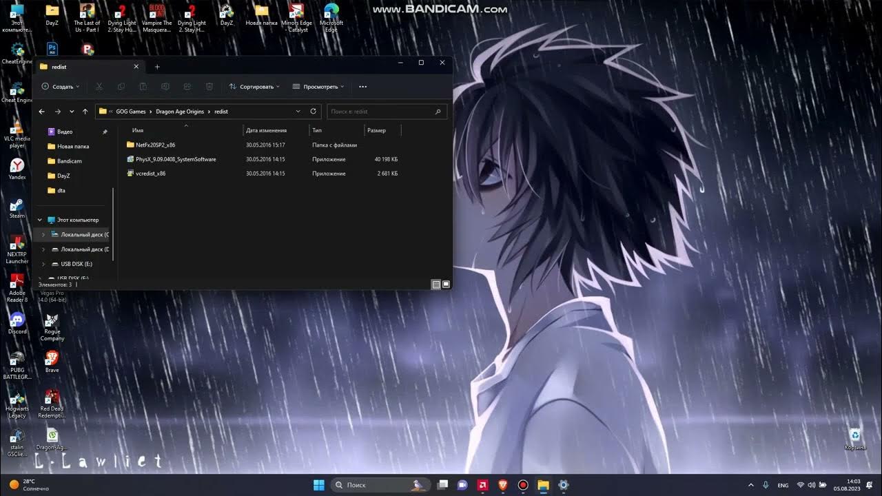Click Dragon Age Origins breadcrumb
Screen dimensions: 882x496
click(180, 111)
